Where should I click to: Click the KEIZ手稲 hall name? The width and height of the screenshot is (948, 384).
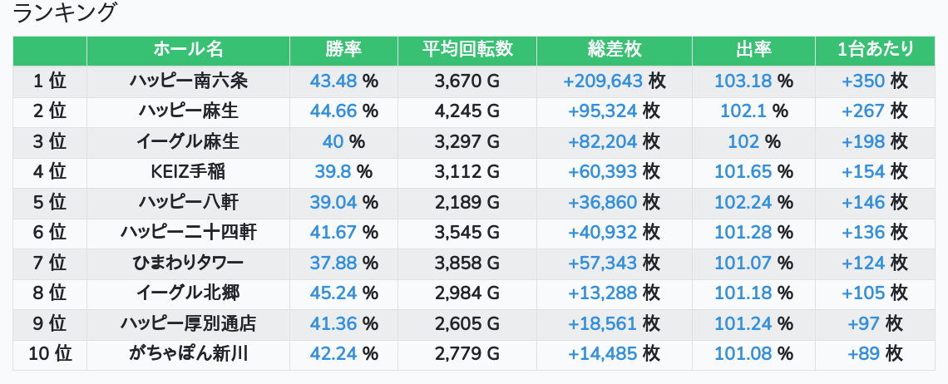(188, 172)
